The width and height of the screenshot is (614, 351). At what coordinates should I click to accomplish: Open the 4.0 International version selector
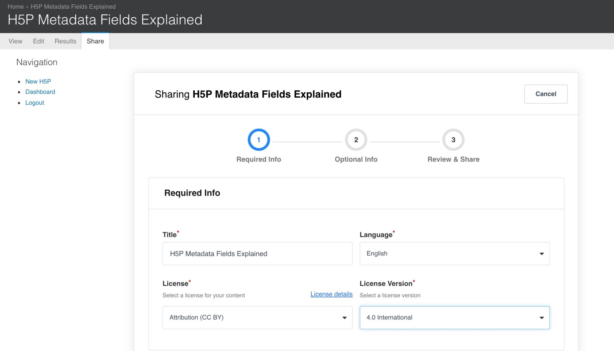pos(454,317)
